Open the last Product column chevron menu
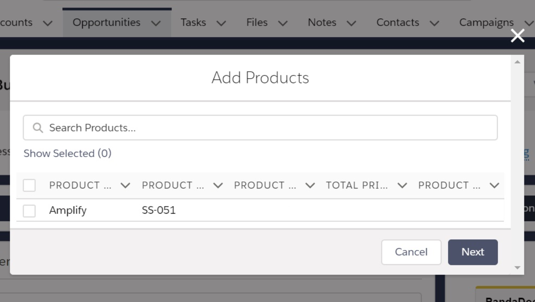The image size is (535, 302). [494, 186]
